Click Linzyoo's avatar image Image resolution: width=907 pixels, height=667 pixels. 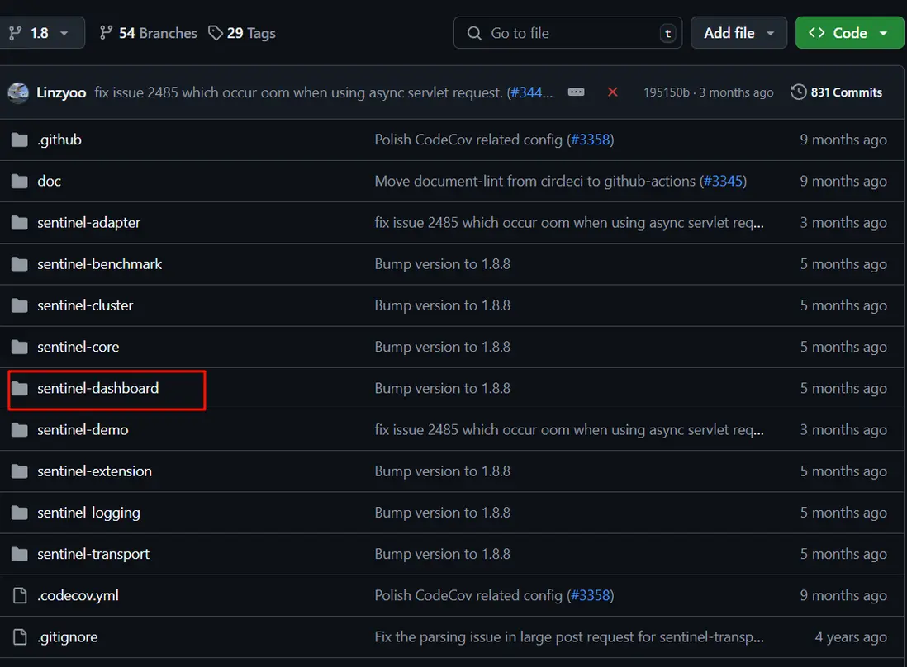coord(18,92)
